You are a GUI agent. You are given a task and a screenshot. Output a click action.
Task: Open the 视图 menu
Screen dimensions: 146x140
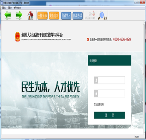[10, 8]
